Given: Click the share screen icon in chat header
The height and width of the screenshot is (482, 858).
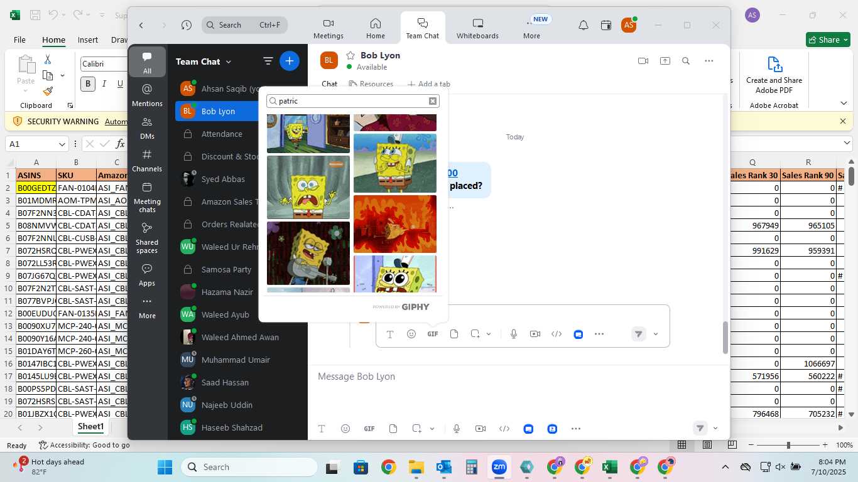Looking at the screenshot, I should click(665, 61).
